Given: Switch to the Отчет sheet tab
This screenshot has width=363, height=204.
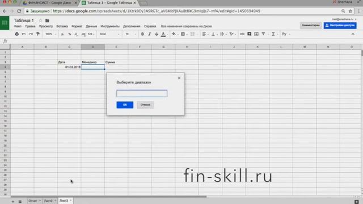Looking at the screenshot, I should tap(33, 201).
